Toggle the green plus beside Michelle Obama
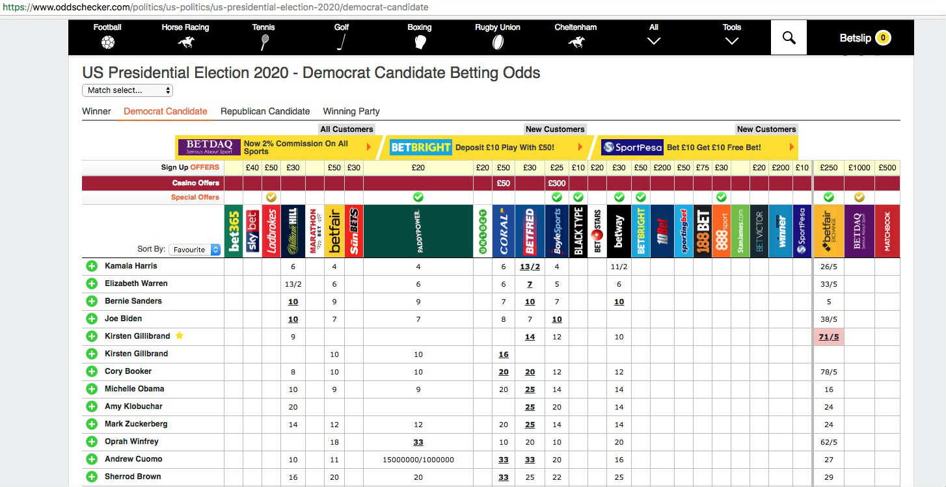Image resolution: width=946 pixels, height=487 pixels. coord(92,389)
